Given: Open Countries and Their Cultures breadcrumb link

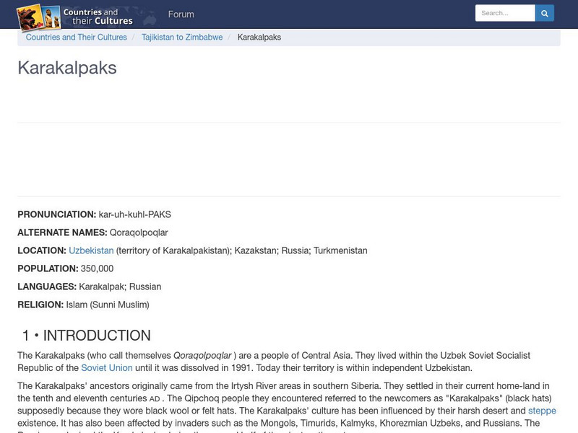Looking at the screenshot, I should (77, 38).
